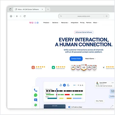
Task: Expand the Solutions menu
Action: pyautogui.click(x=56, y=23)
